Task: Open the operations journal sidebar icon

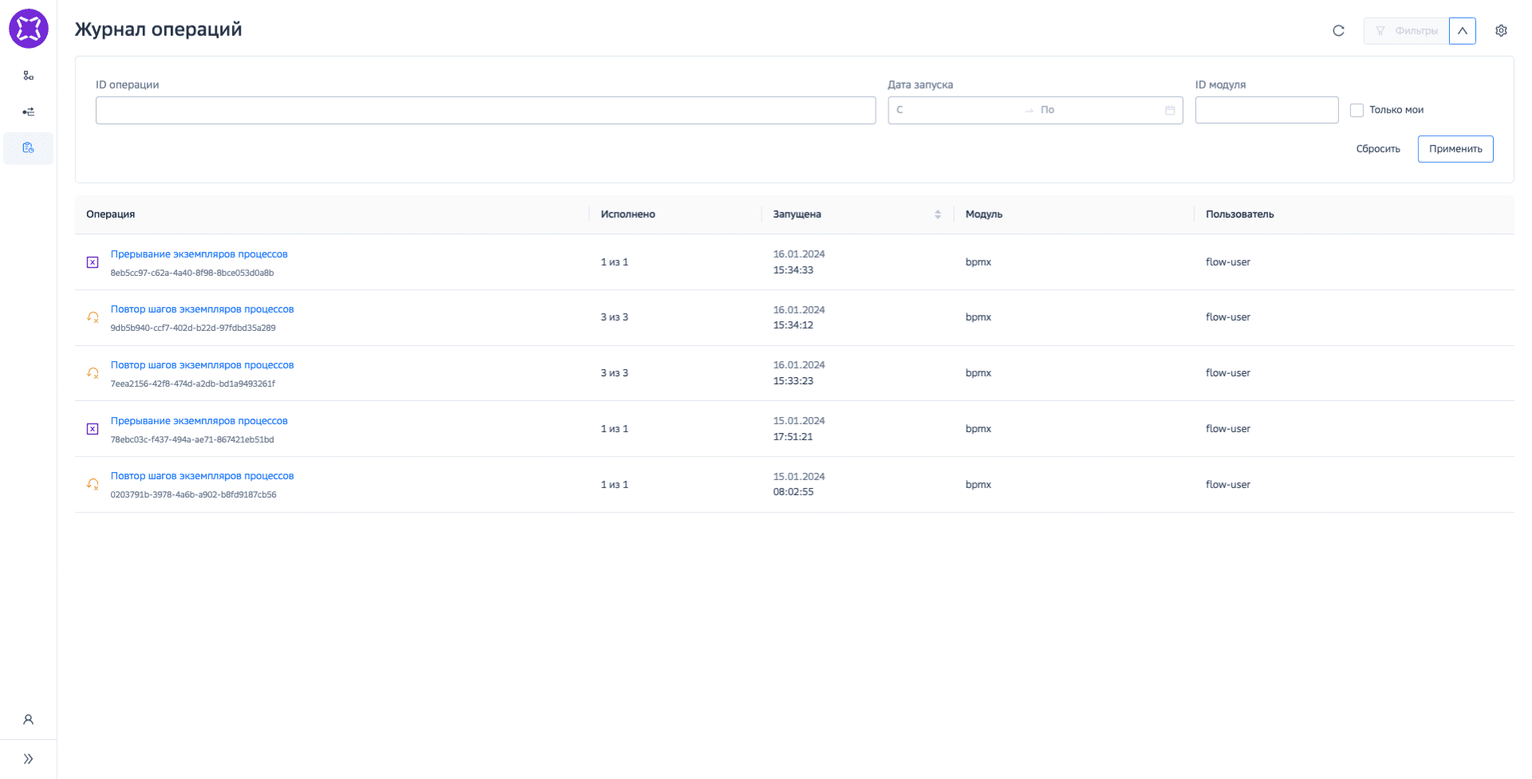Action: pos(29,148)
